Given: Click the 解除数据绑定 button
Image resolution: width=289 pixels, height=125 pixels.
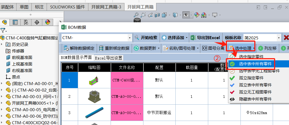Looking at the screenshot, I should [79, 48].
